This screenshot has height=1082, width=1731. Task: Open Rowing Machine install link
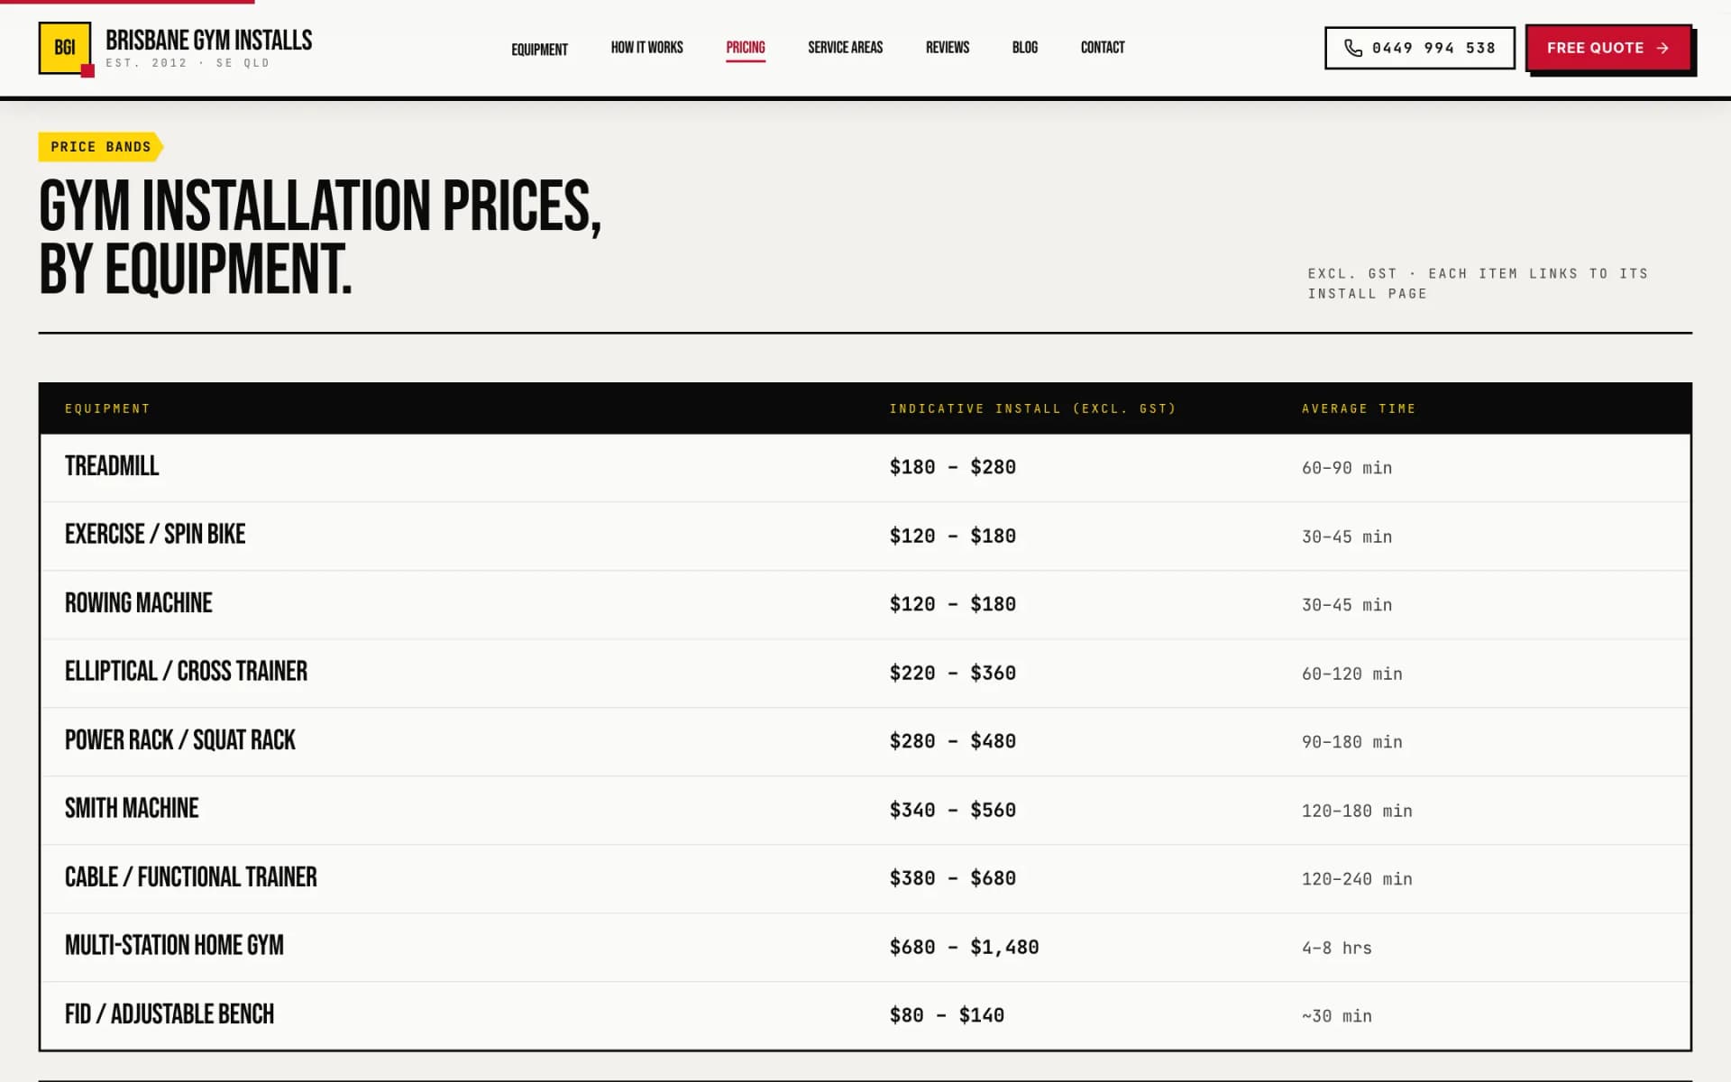139,603
